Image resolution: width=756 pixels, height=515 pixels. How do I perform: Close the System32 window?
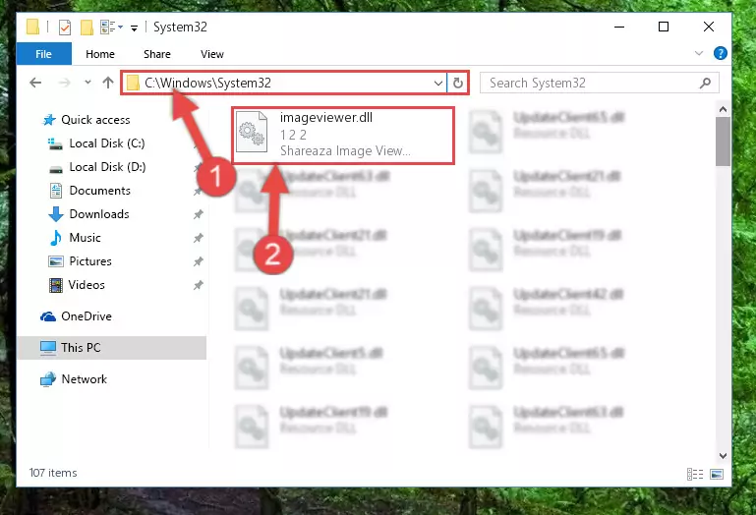click(x=709, y=27)
